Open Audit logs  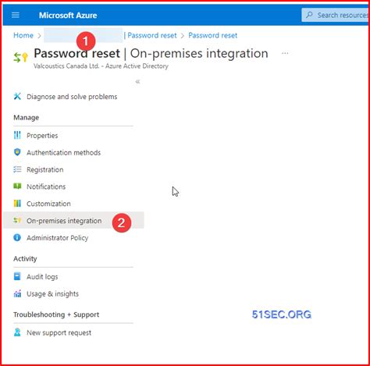pos(42,277)
